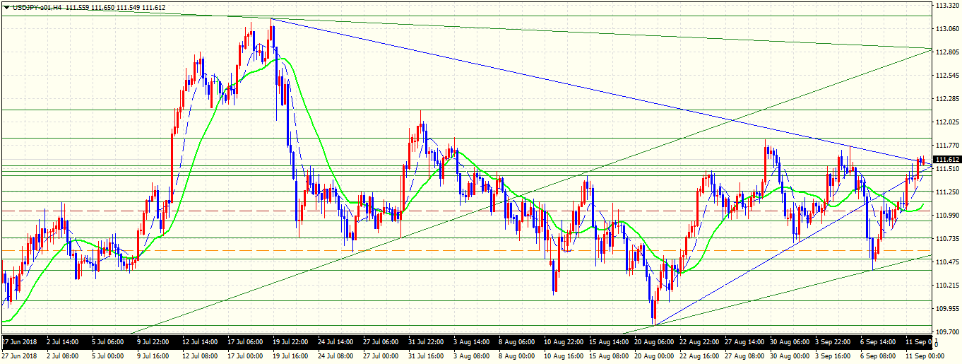This screenshot has height=364, width=962.
Task: Click the 109.955 price axis label
Action: 946,309
